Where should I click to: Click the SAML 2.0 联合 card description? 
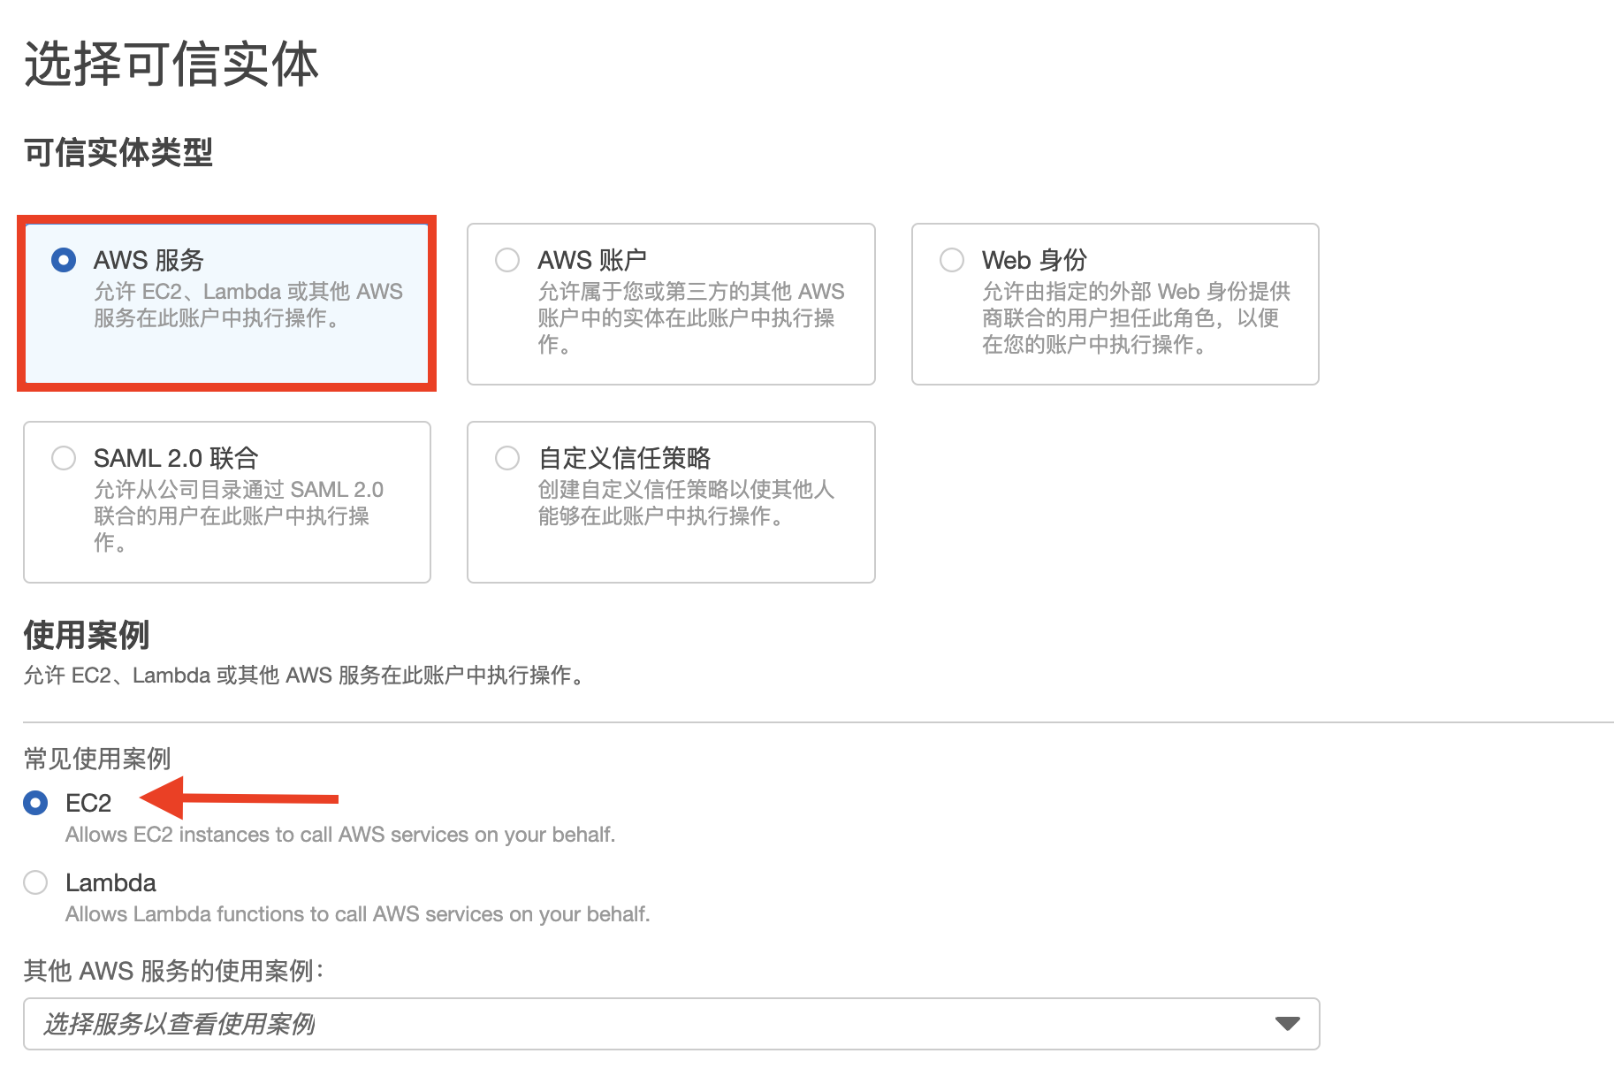click(239, 516)
